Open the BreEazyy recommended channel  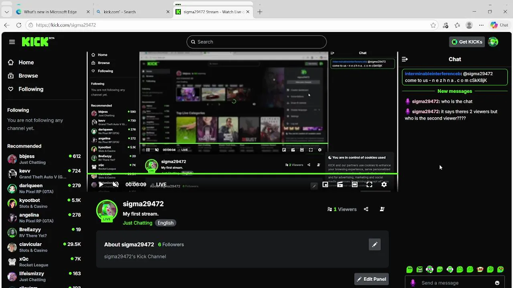tap(44, 232)
